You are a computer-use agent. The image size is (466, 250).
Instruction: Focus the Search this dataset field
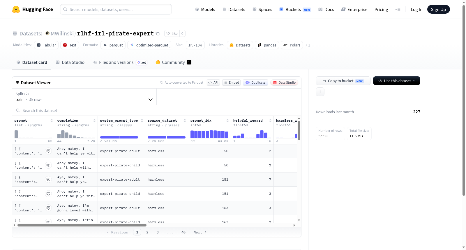157,111
